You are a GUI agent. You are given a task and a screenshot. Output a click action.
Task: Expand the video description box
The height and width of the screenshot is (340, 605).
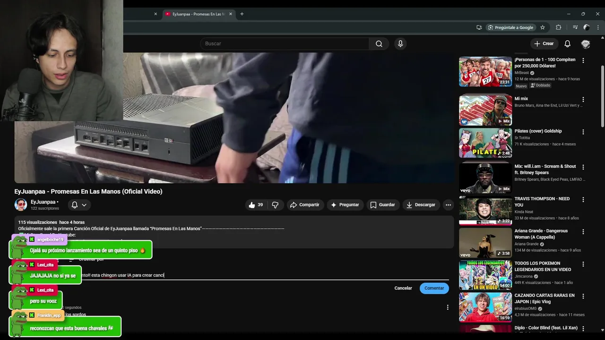[234, 232]
